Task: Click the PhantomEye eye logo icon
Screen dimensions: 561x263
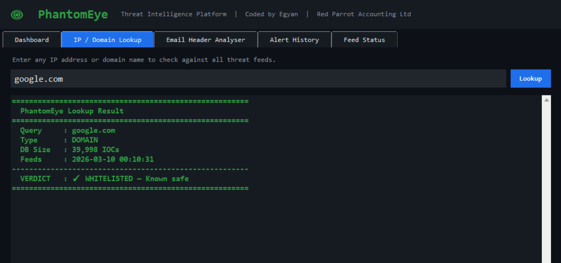Action: click(17, 15)
